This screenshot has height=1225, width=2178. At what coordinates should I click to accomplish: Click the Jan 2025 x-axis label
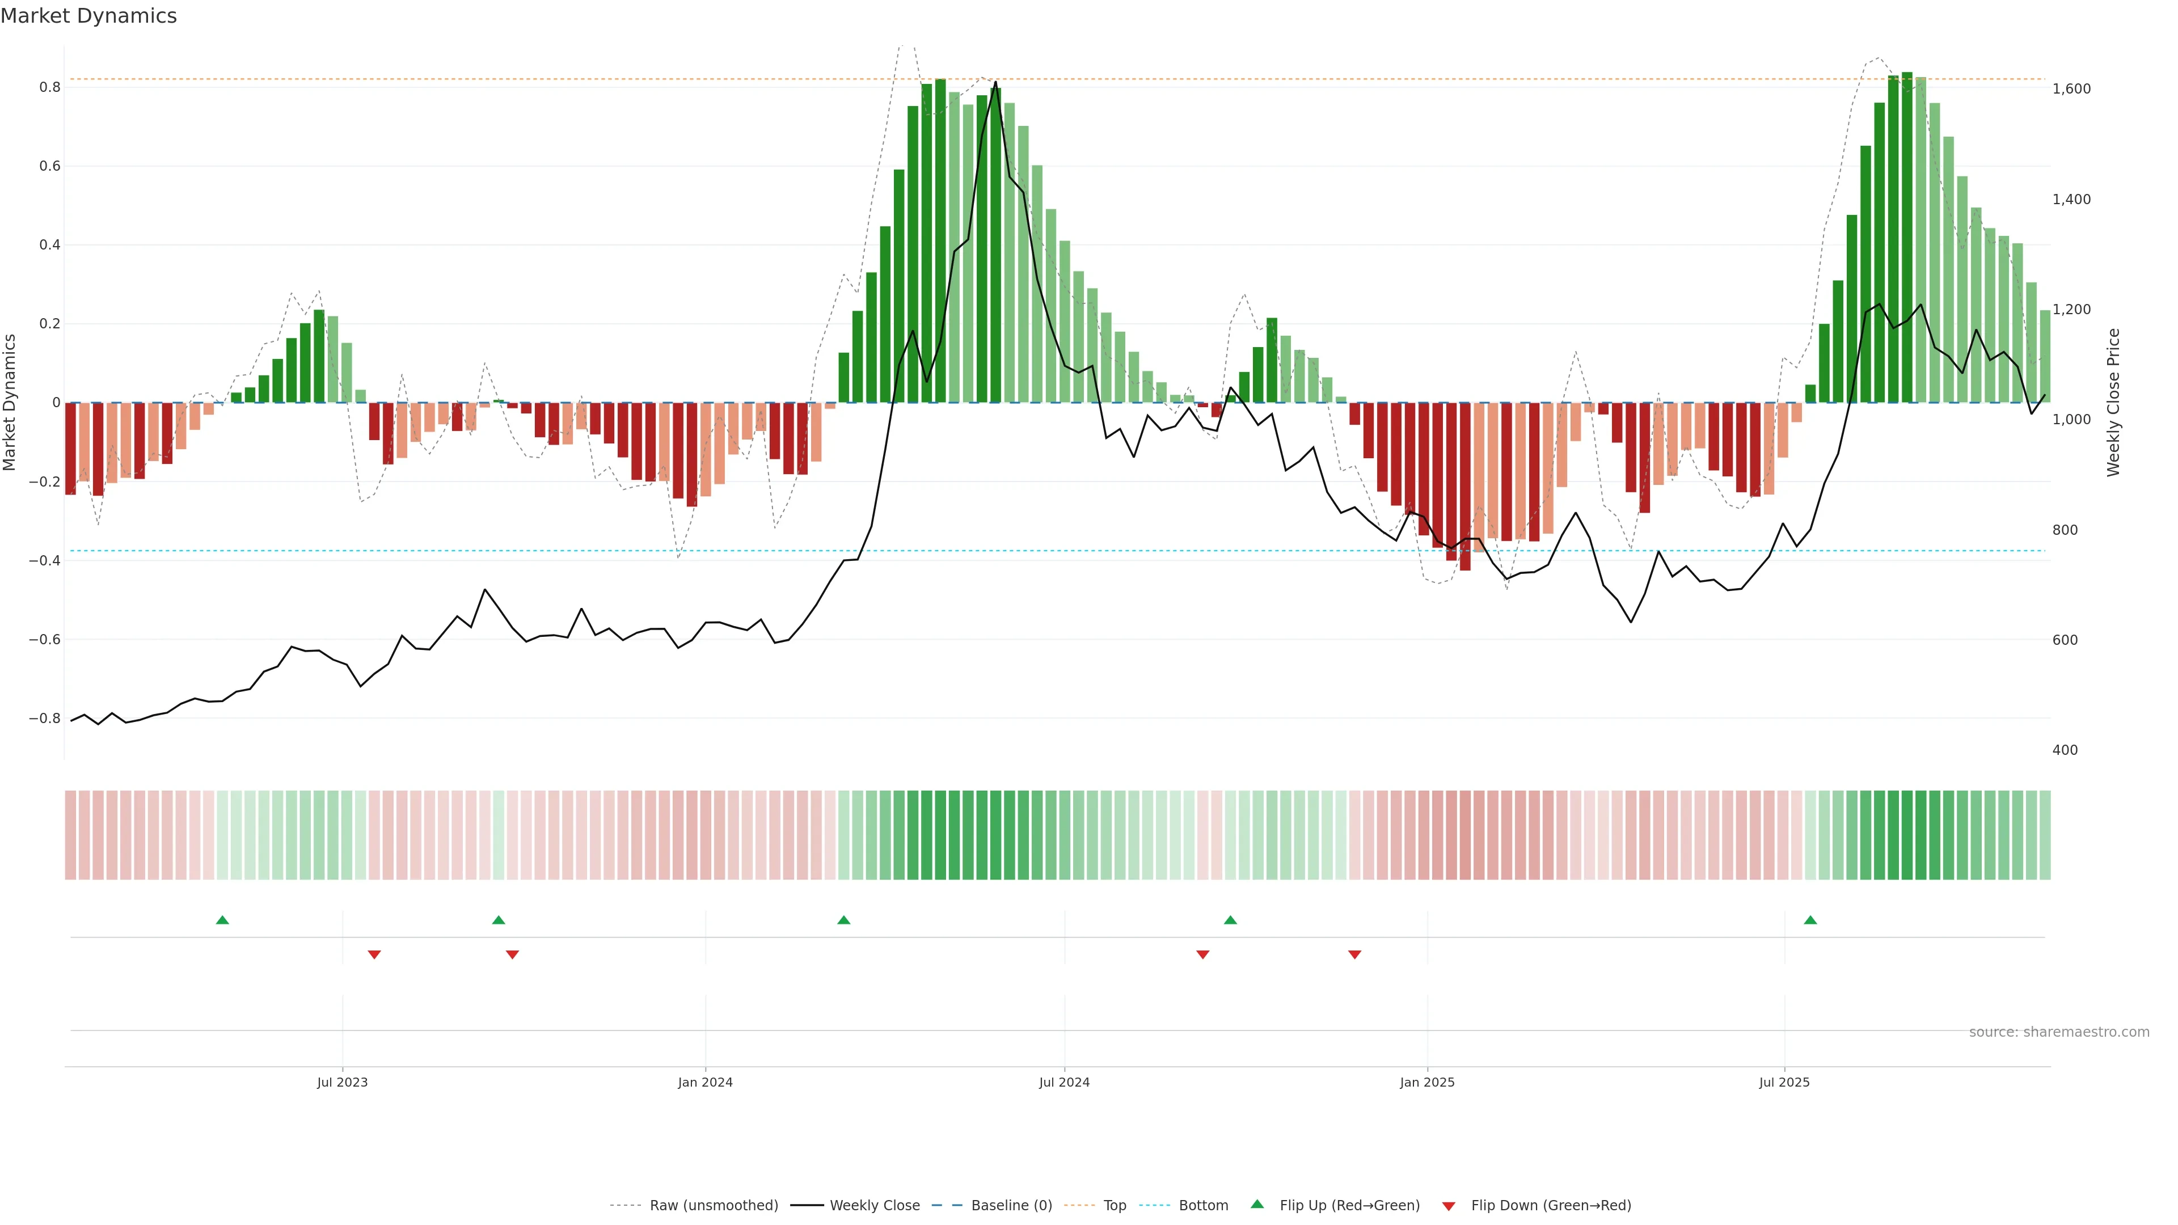pyautogui.click(x=1427, y=1082)
